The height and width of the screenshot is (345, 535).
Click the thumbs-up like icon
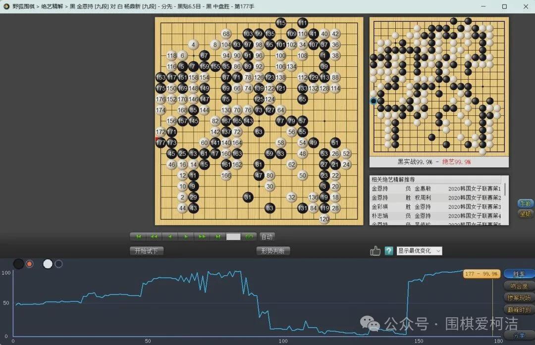[x=375, y=251]
